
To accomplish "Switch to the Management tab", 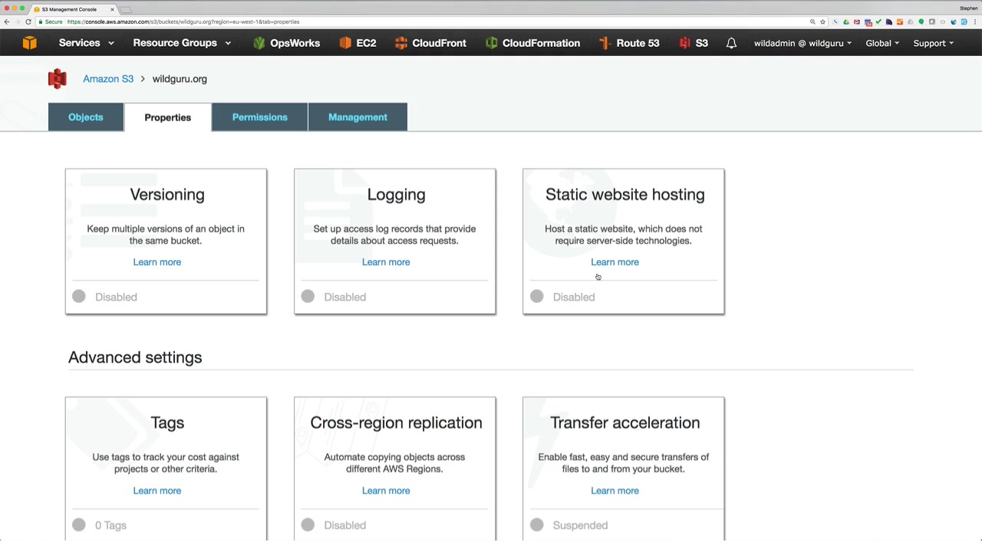I will (358, 117).
